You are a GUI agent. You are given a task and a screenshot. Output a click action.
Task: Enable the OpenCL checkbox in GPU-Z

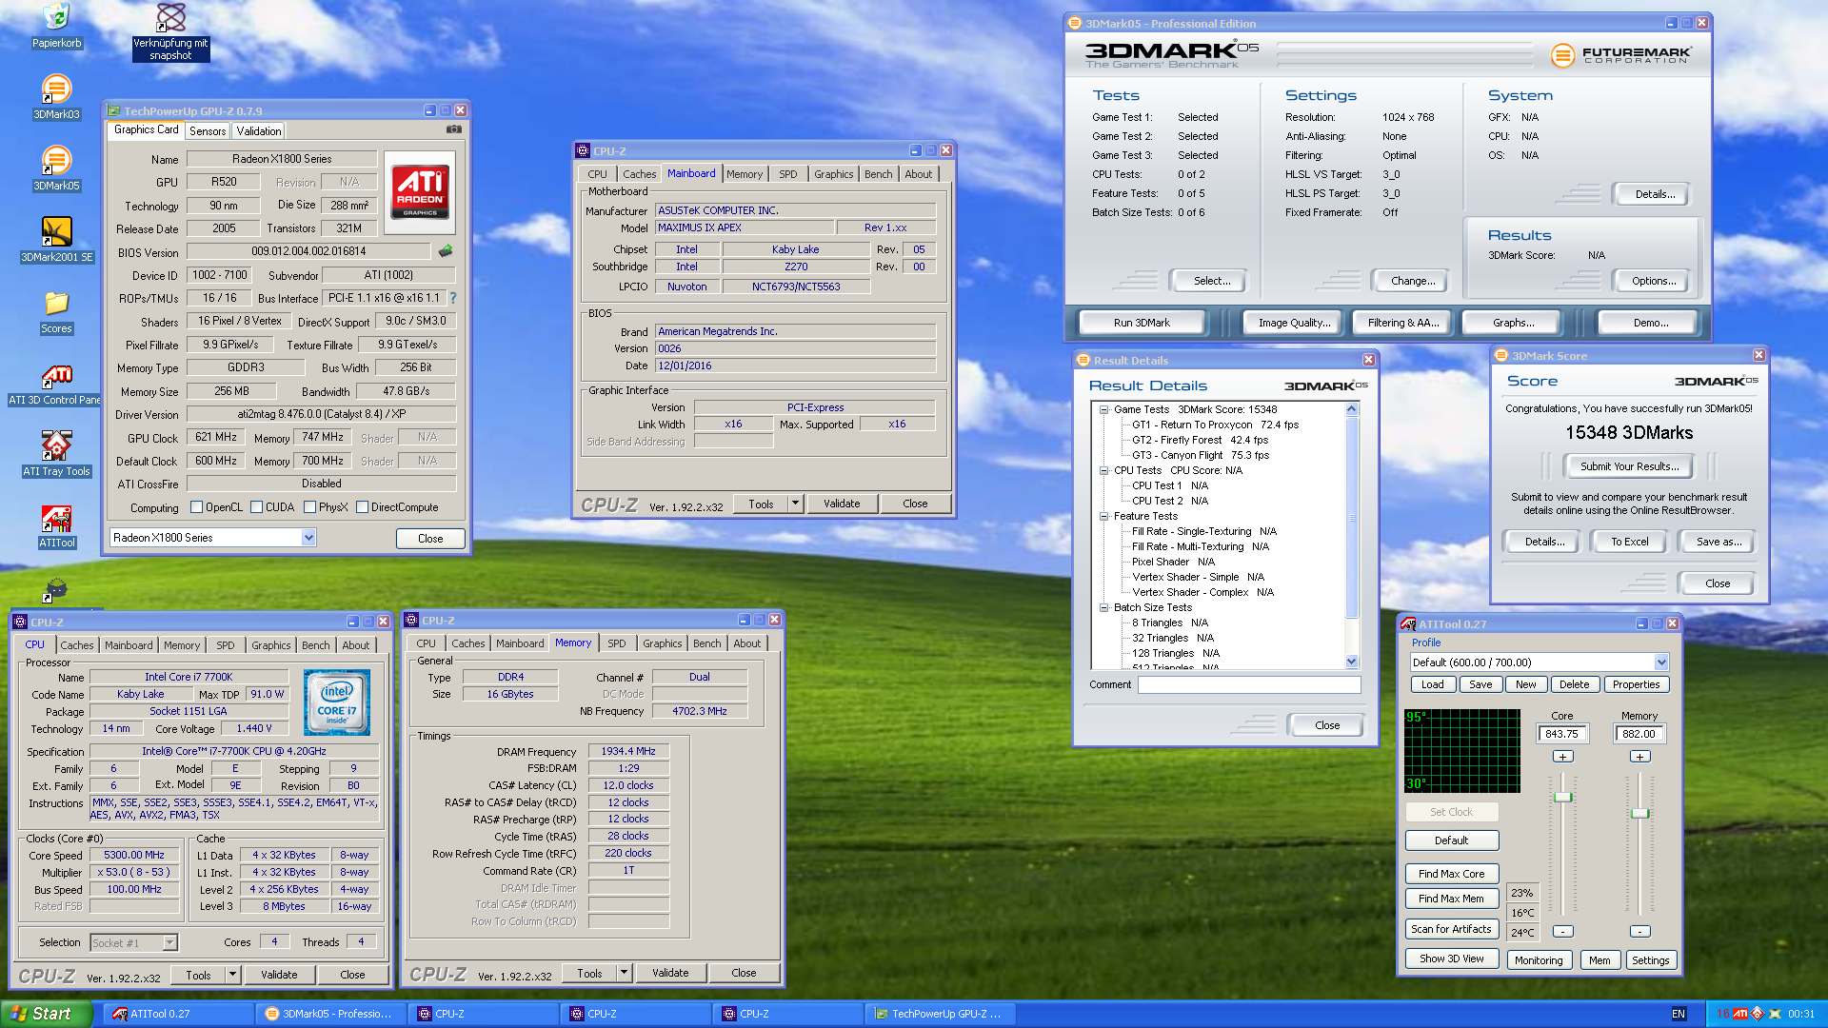pyautogui.click(x=197, y=507)
